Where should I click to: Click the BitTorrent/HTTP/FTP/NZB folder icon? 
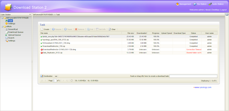(5, 18)
